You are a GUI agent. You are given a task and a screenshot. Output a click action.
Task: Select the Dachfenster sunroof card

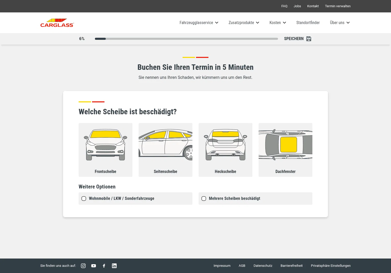point(285,150)
